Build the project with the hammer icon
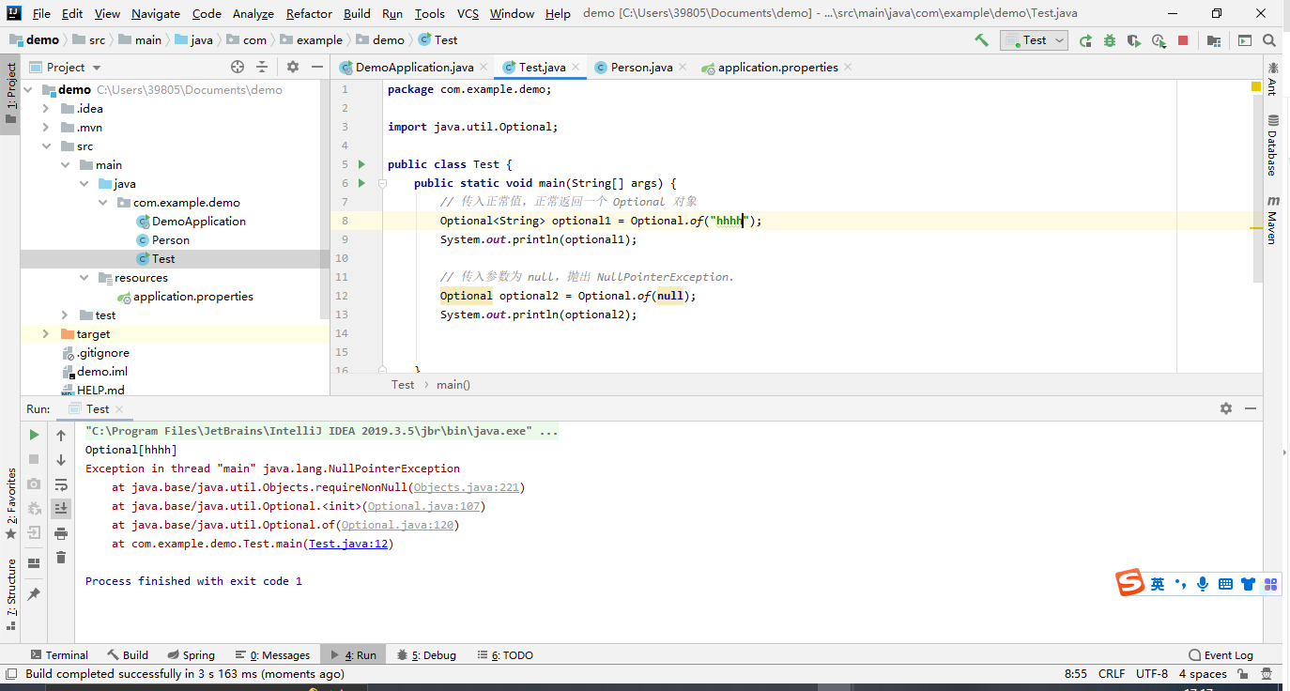This screenshot has width=1290, height=691. tap(980, 39)
